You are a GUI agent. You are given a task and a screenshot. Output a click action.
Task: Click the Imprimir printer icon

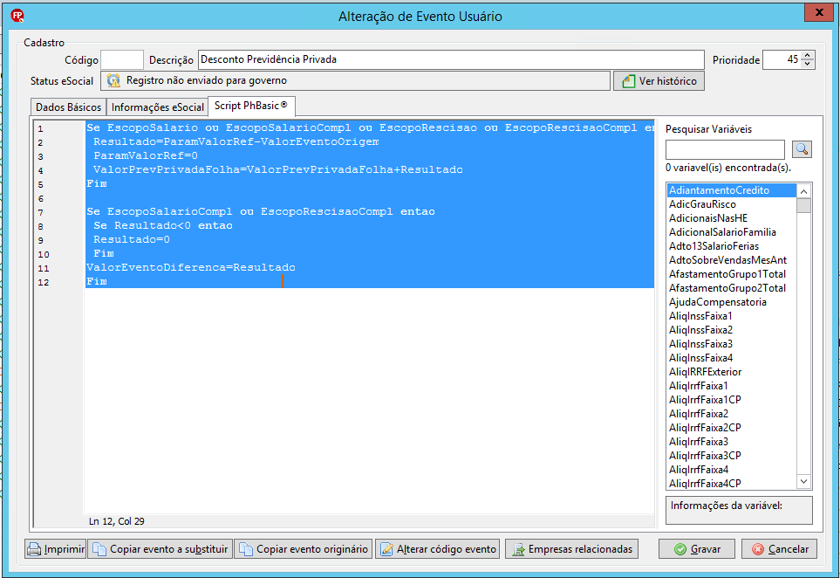tap(34, 549)
